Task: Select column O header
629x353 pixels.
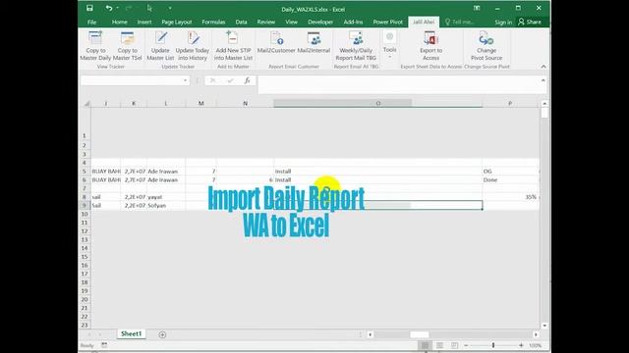Action: click(x=377, y=103)
